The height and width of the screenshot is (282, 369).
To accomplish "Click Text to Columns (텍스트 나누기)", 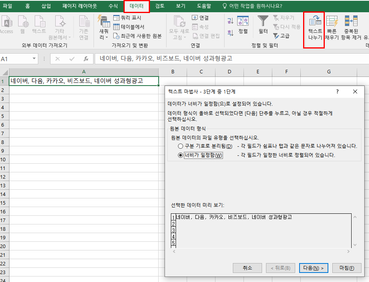I will (315, 28).
